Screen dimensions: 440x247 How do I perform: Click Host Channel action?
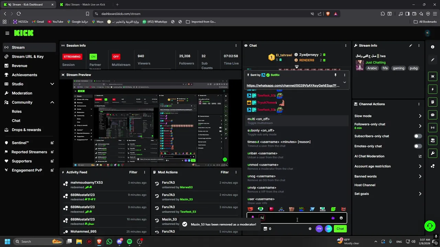point(365,185)
